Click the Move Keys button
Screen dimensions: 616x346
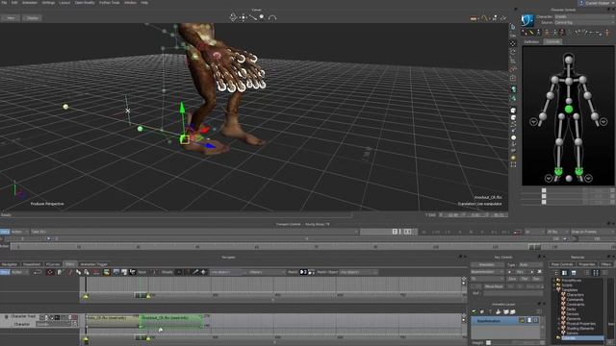point(494,286)
